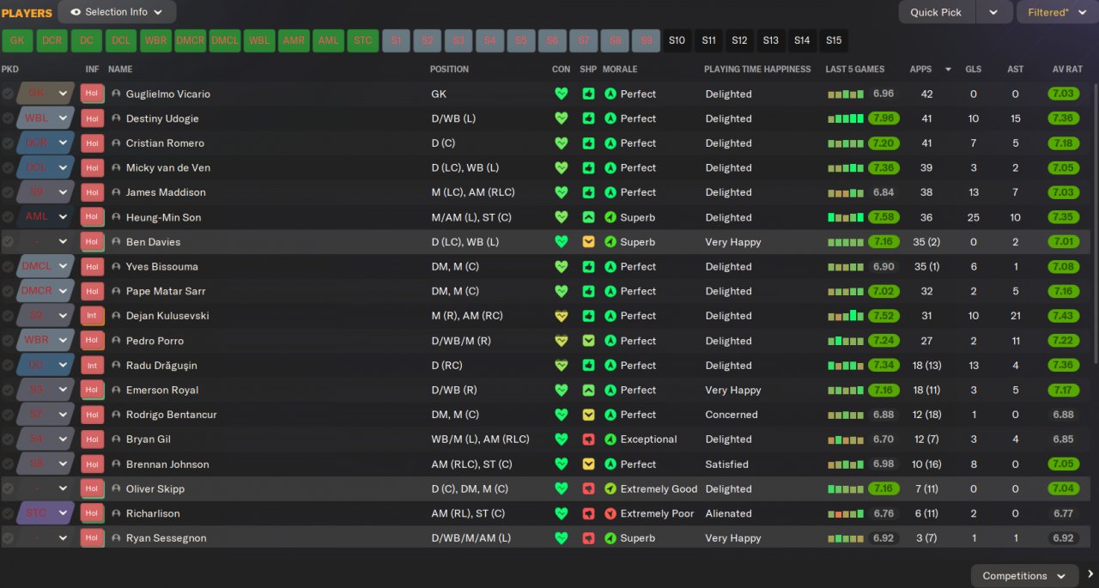Click Oliver Skipp's morale arrow icon
1099x588 pixels.
point(610,489)
